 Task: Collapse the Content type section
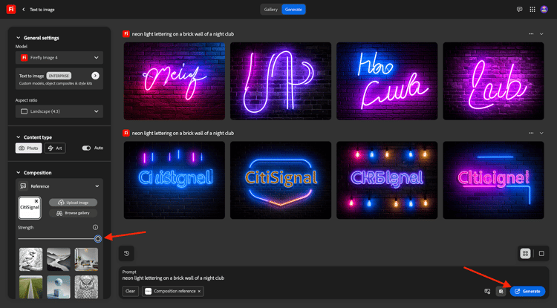pyautogui.click(x=18, y=137)
